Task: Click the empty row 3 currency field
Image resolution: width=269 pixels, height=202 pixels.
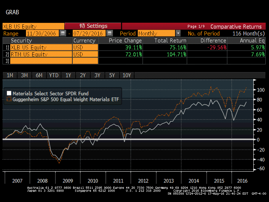Action: coord(85,61)
